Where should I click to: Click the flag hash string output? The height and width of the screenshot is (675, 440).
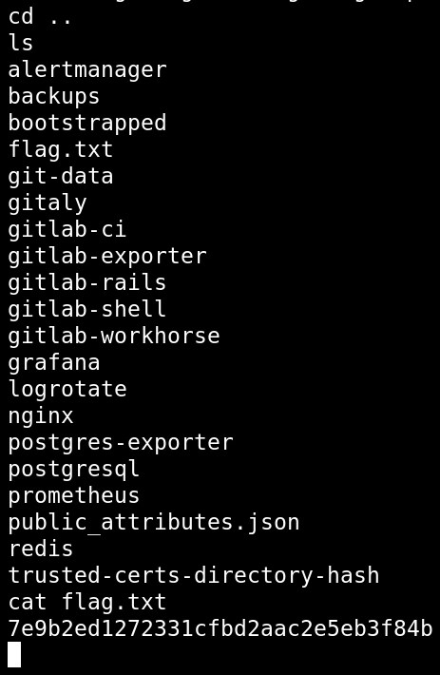tap(220, 629)
